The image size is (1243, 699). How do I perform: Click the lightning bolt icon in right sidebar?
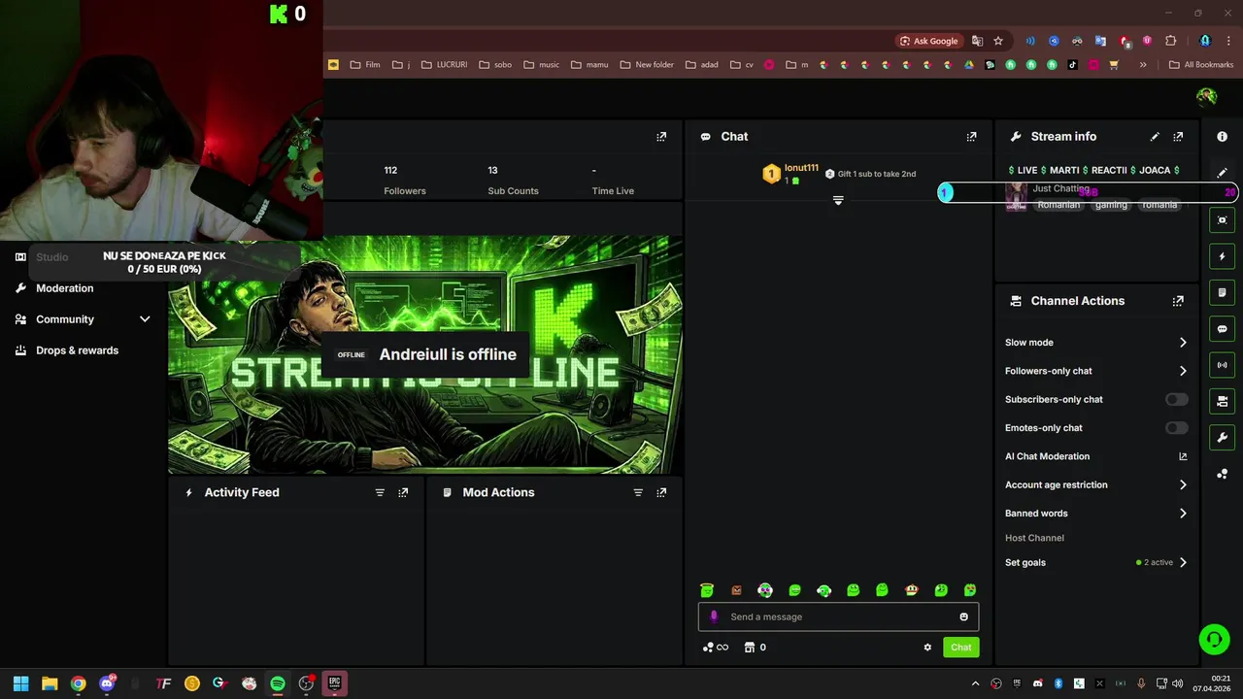(x=1222, y=256)
